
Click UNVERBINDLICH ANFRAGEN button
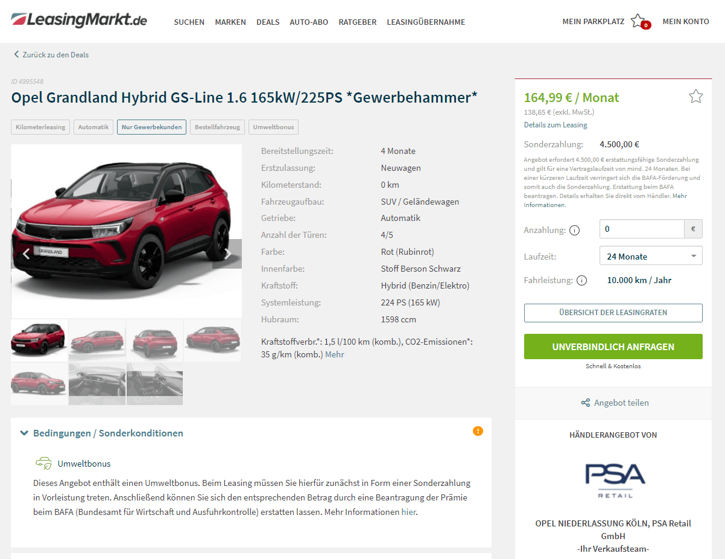pos(613,347)
